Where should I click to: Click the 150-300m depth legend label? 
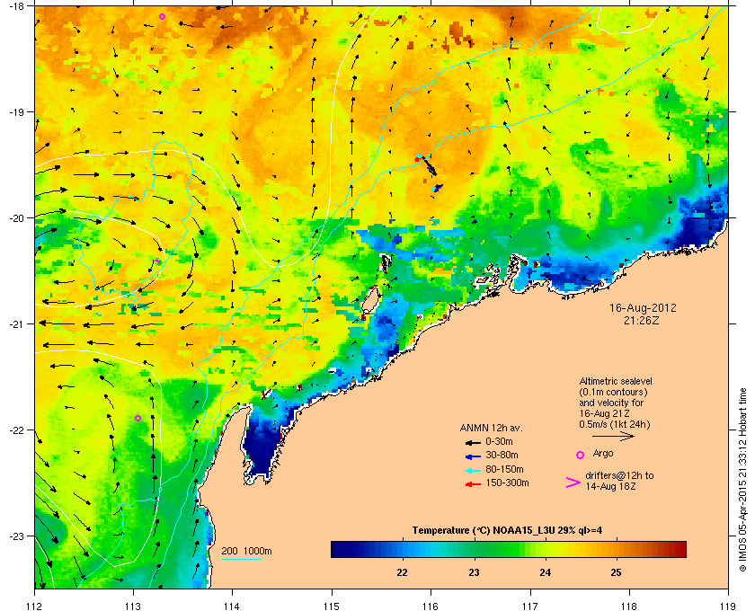coord(507,483)
